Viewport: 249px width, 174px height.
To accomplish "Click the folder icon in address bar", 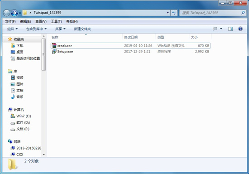I will point(25,13).
